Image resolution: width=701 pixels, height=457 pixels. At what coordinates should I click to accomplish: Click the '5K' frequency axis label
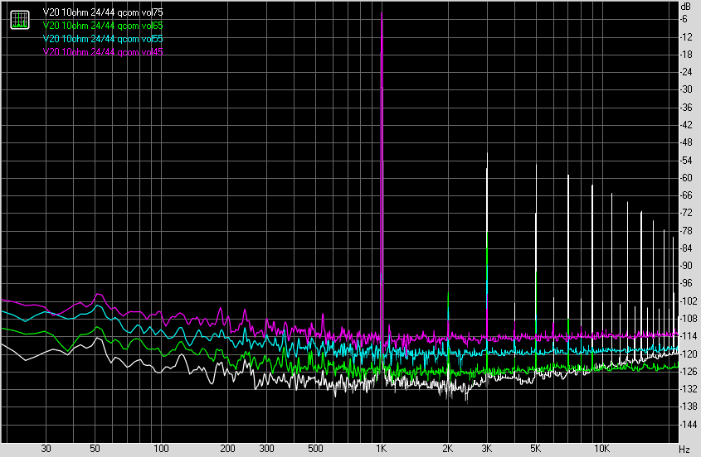coord(535,449)
